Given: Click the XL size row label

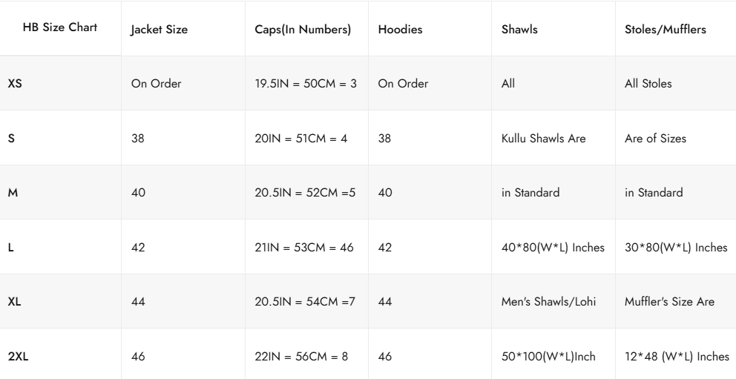Looking at the screenshot, I should [15, 302].
